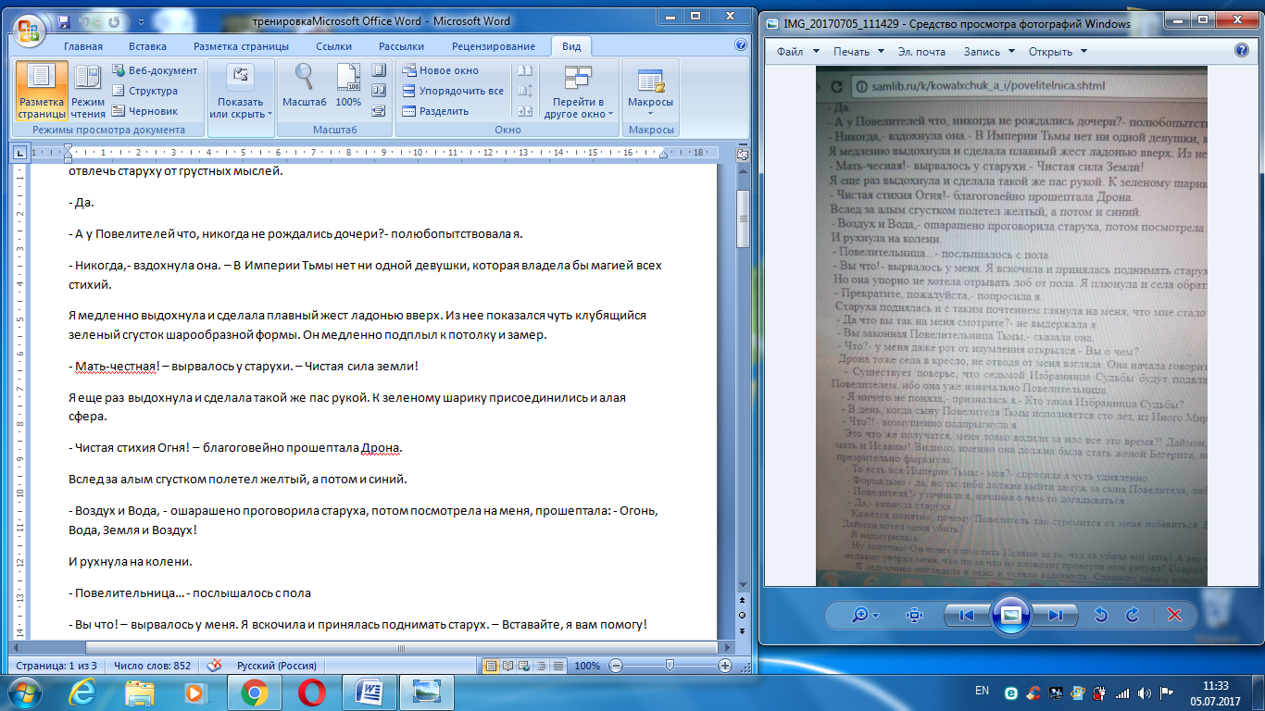1265x711 pixels.
Task: Select Print Layout view (Разметка страницы) button
Action: point(42,92)
